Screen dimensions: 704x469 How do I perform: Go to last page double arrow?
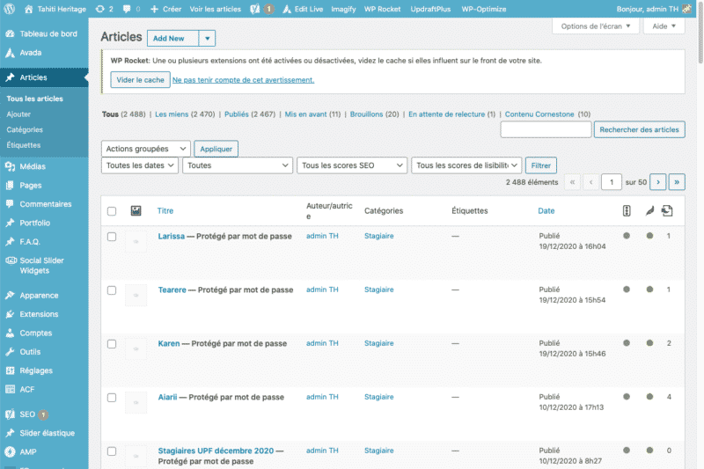point(677,182)
